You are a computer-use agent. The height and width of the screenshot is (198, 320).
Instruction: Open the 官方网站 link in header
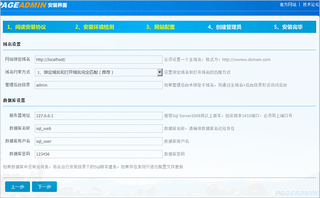click(288, 4)
